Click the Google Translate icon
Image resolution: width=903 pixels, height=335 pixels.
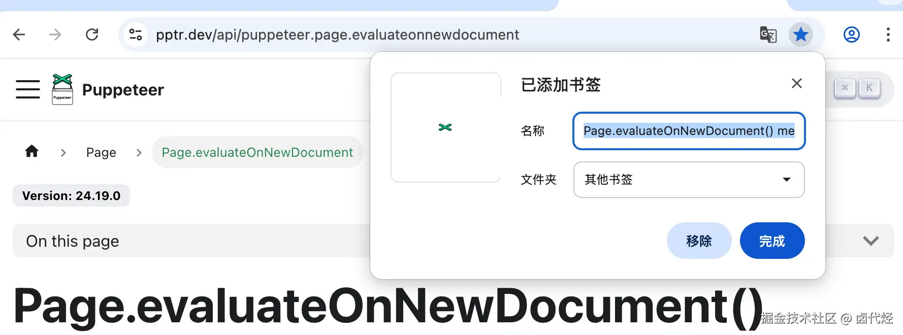pyautogui.click(x=768, y=35)
